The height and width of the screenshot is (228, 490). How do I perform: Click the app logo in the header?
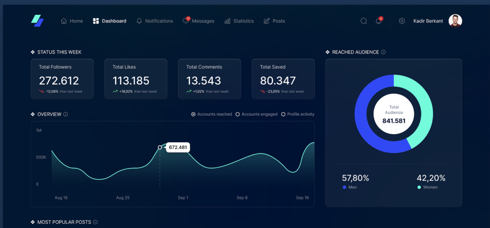pos(37,21)
